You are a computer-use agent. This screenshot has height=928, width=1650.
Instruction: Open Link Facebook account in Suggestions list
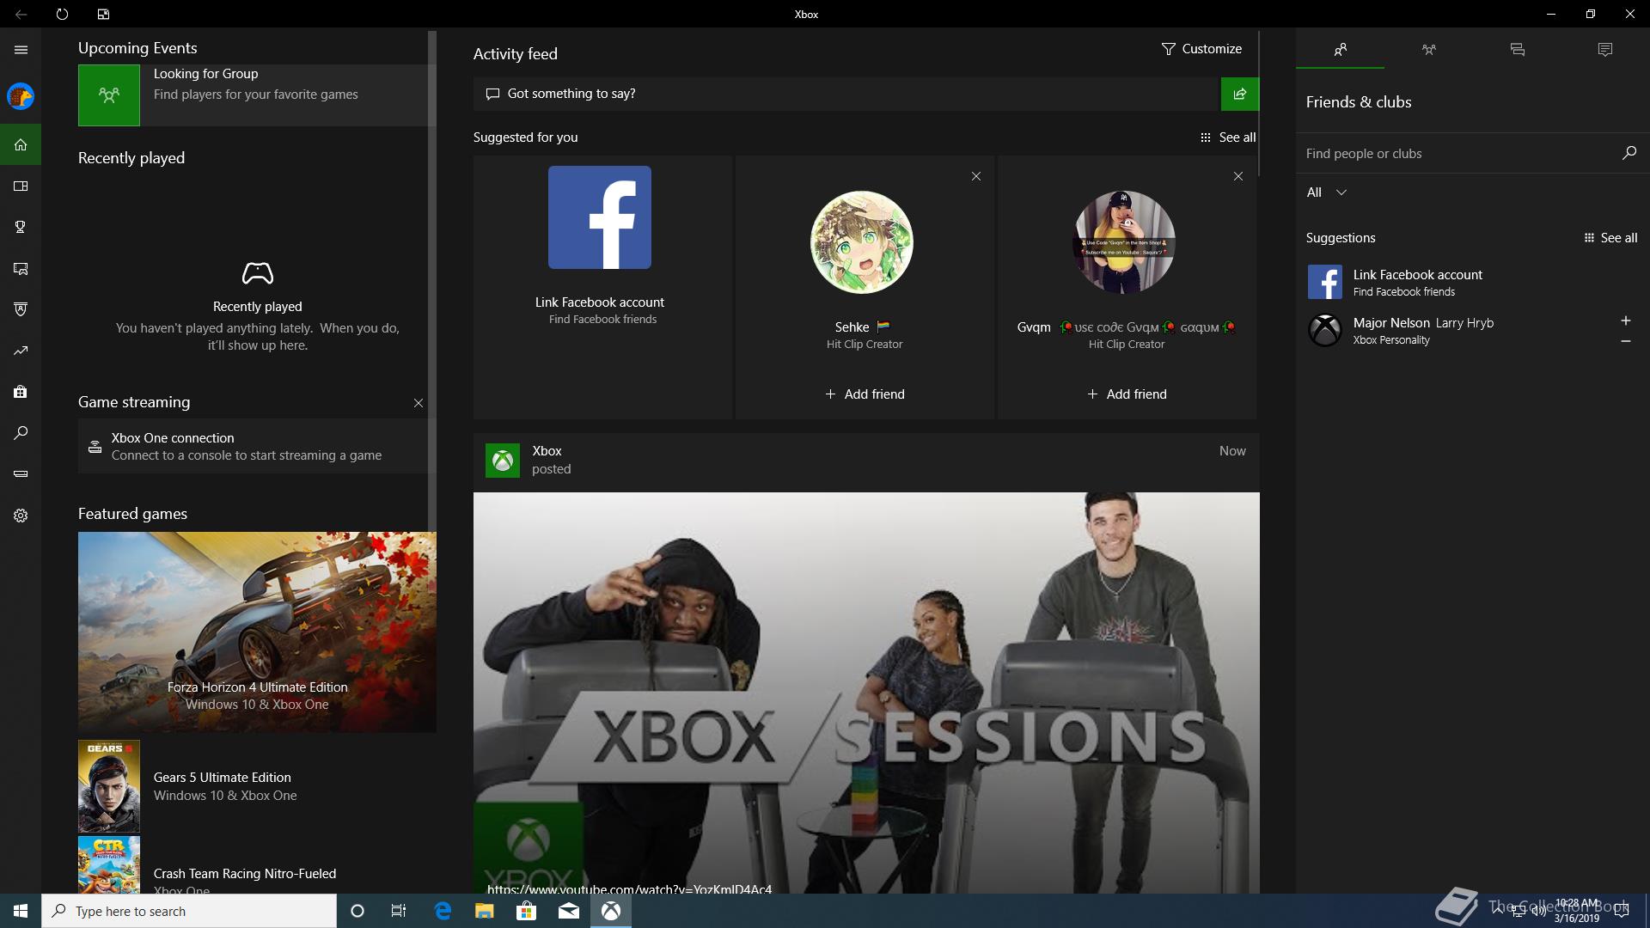(1471, 282)
